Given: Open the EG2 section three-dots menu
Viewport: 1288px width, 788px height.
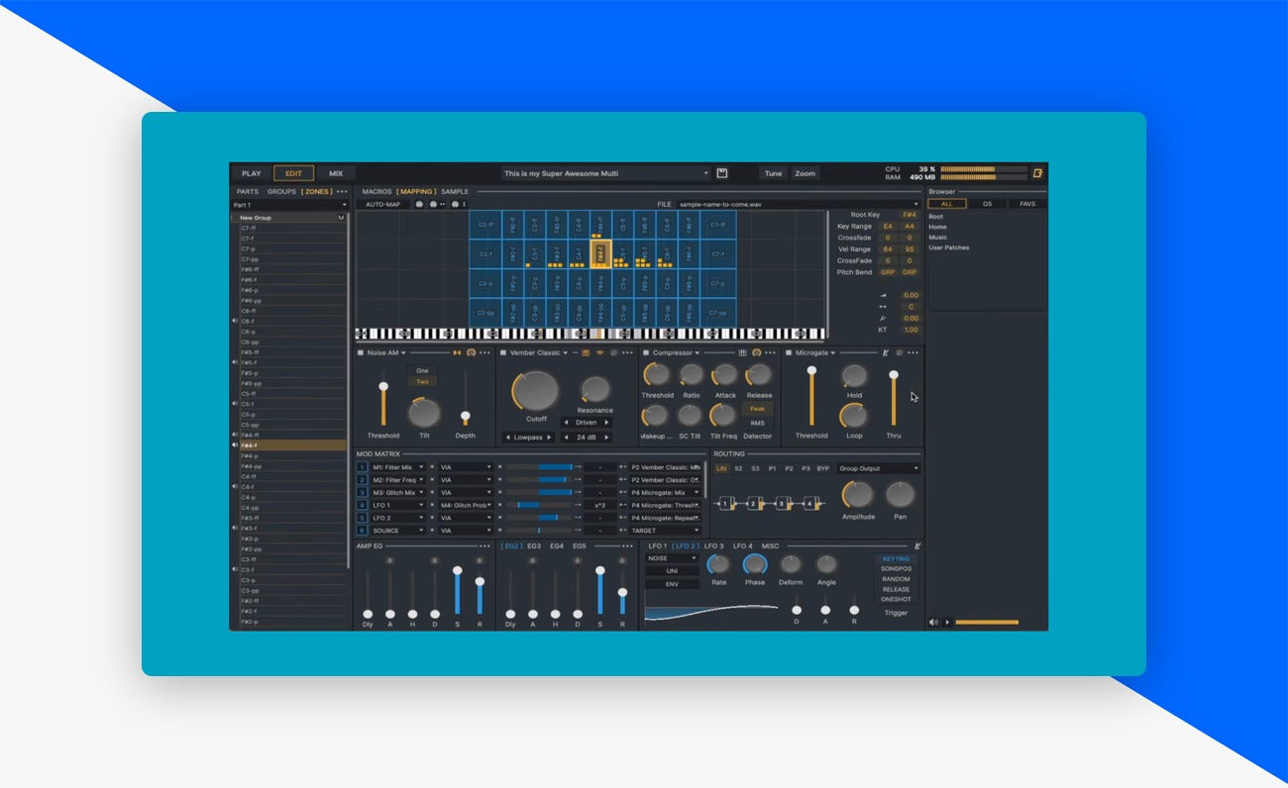Looking at the screenshot, I should pos(628,545).
